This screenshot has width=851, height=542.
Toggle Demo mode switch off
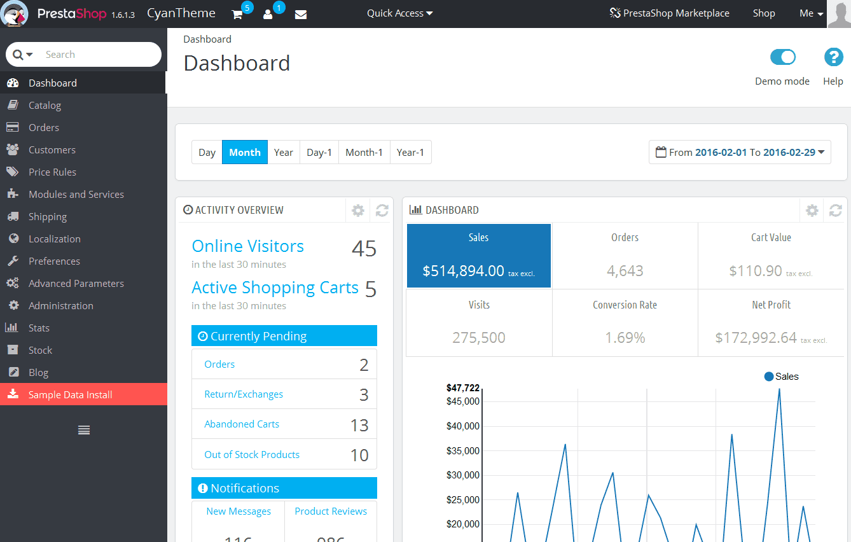coord(782,57)
